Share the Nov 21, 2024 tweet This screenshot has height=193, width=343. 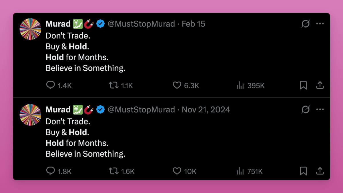pyautogui.click(x=320, y=171)
